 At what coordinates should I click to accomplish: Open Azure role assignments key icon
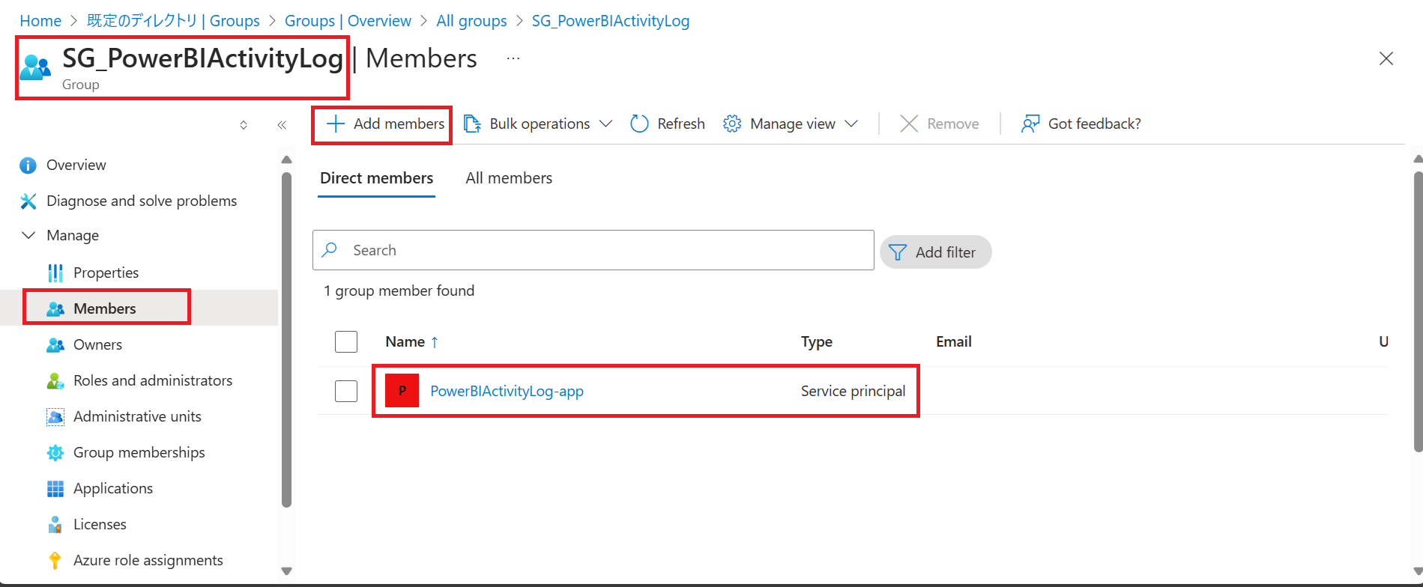(55, 560)
